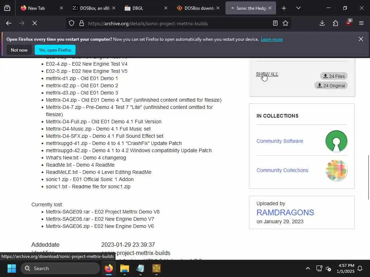This screenshot has height=277, width=370.
Task: Switch to the New Tab tab
Action: point(36,8)
